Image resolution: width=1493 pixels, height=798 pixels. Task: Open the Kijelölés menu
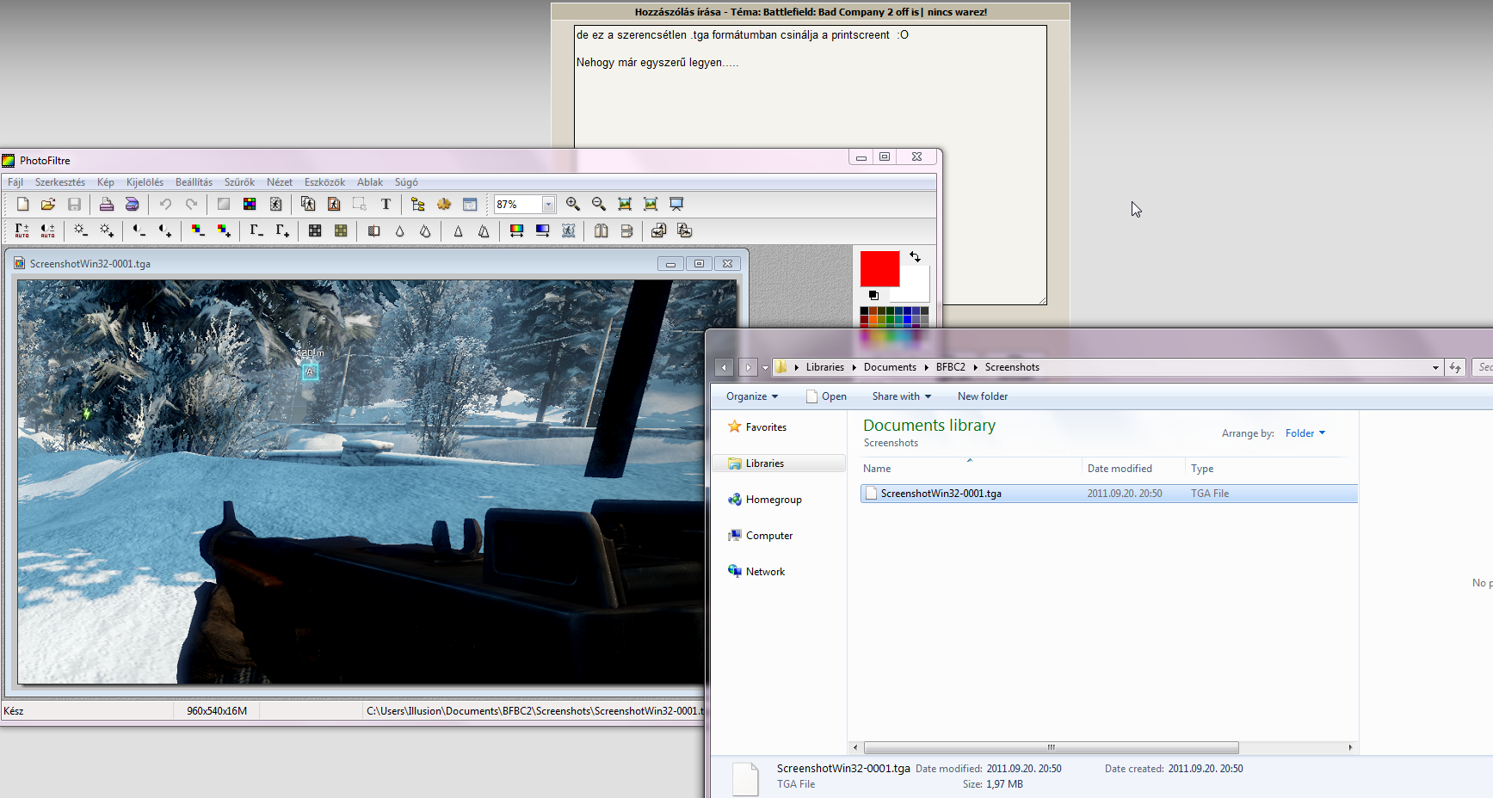coord(145,182)
